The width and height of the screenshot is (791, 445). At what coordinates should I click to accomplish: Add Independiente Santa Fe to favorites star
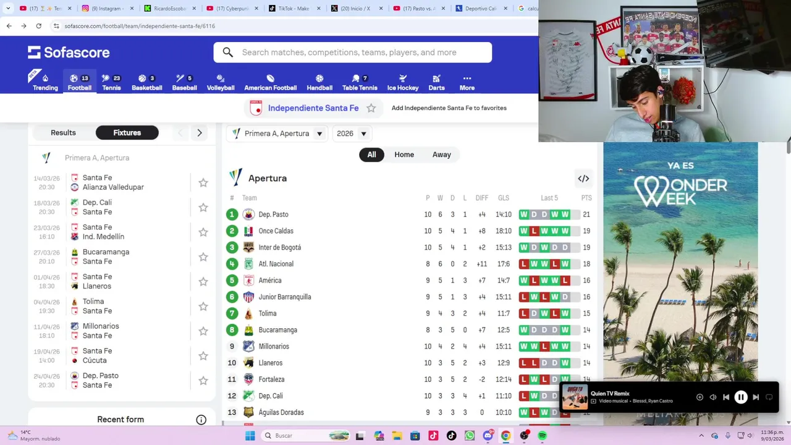pos(371,108)
